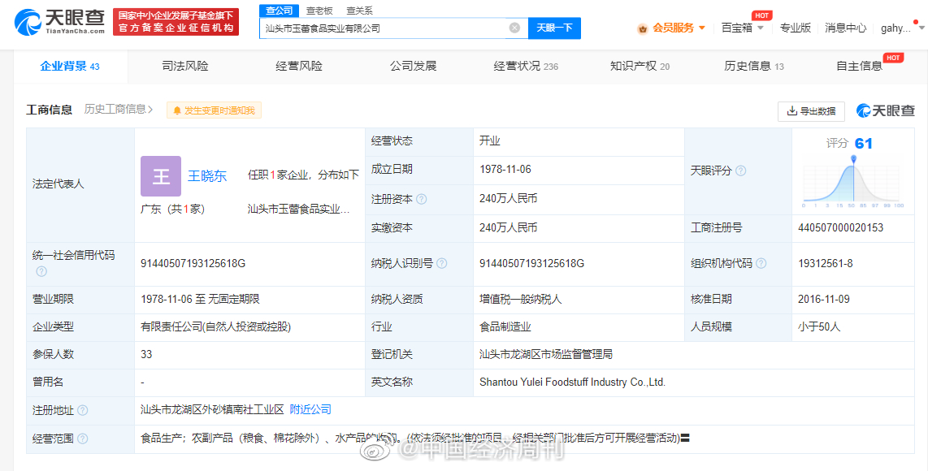Click the 天眼一下 search button
Viewport: 928px width, 471px height.
pos(554,28)
